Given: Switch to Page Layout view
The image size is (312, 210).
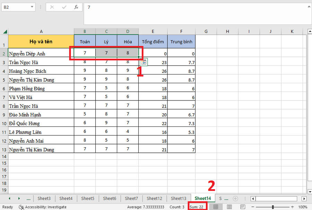Looking at the screenshot, I should pos(229,207).
